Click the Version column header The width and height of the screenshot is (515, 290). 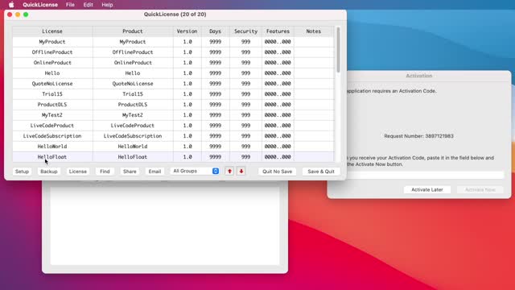[187, 31]
